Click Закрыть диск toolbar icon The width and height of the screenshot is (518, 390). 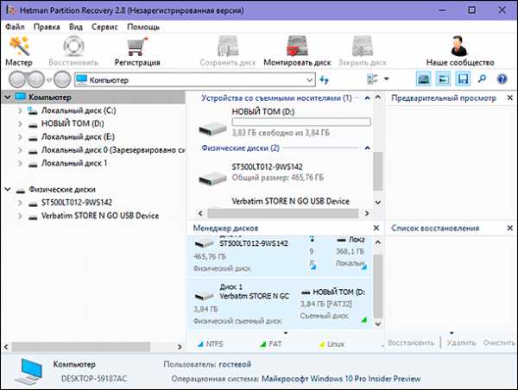click(363, 47)
